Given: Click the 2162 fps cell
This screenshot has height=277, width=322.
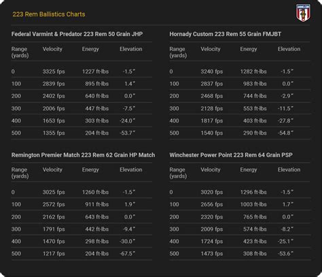Looking at the screenshot, I should (54, 217).
